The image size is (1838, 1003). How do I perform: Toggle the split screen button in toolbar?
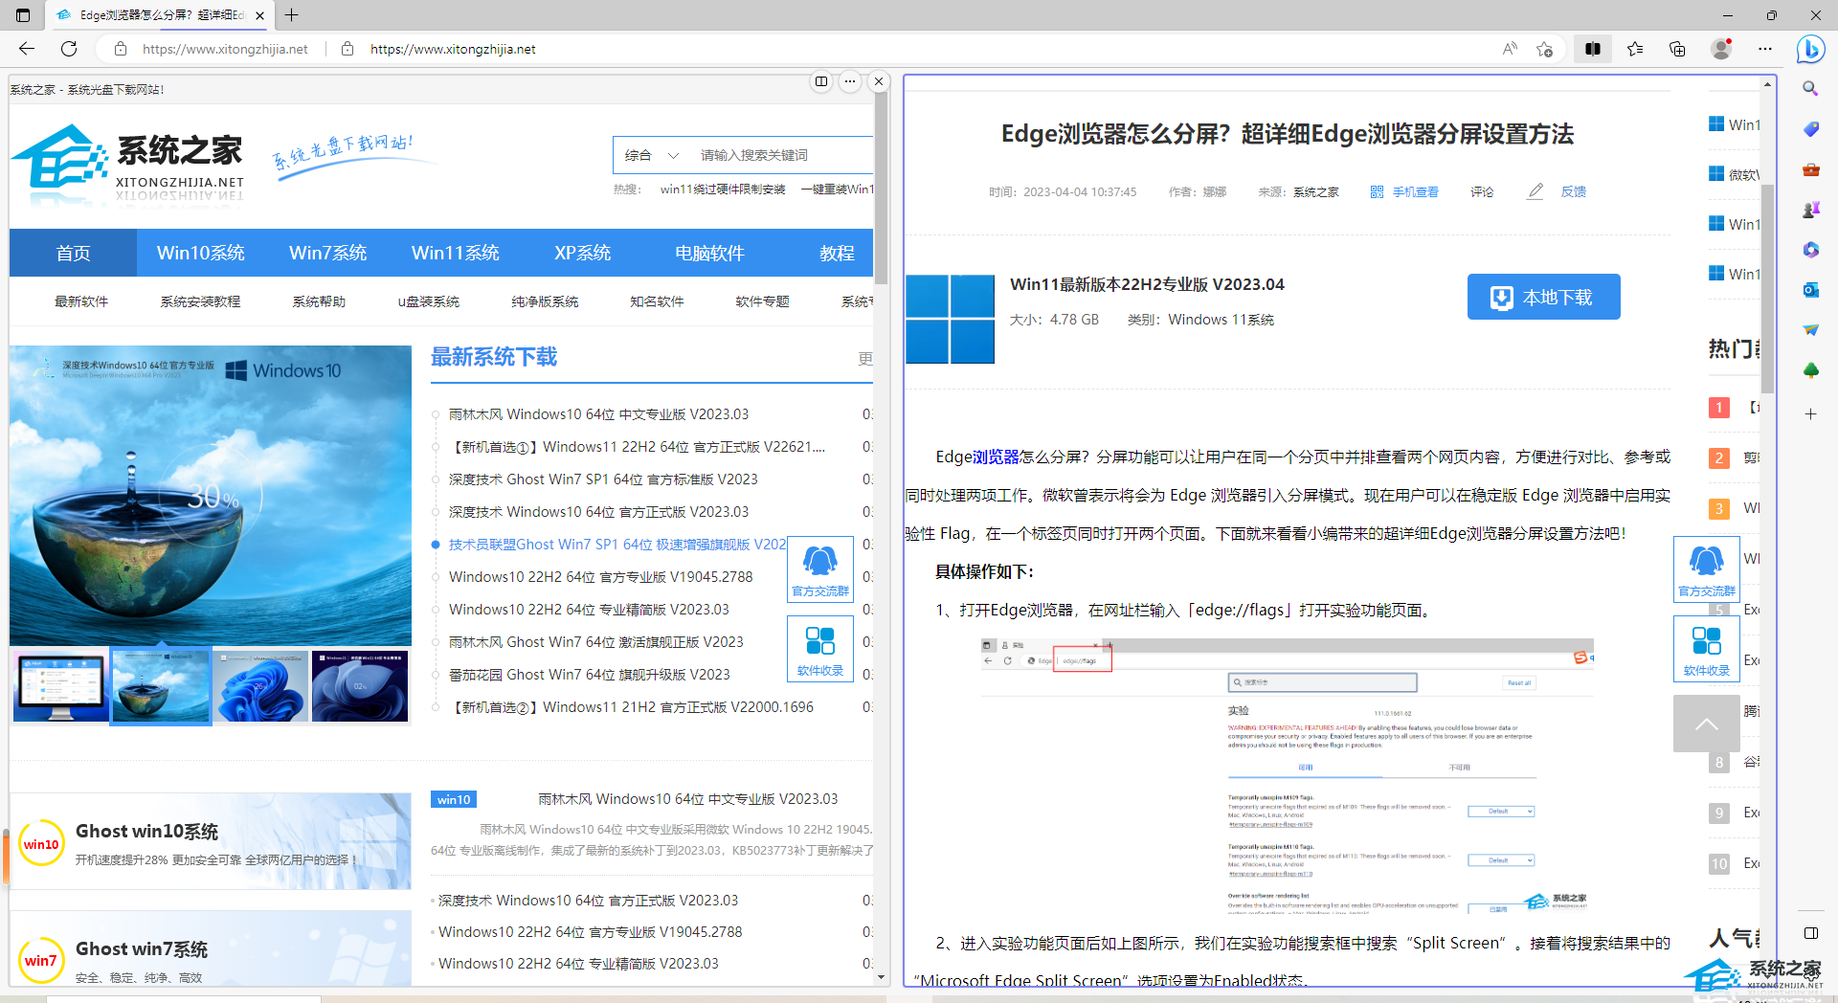pyautogui.click(x=1593, y=49)
